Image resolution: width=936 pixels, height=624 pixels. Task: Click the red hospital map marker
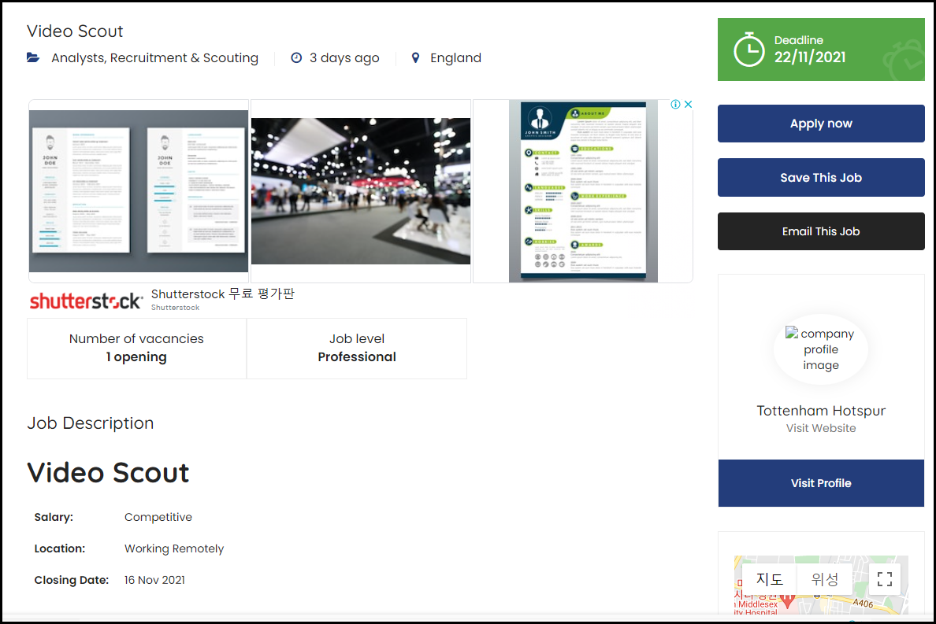787,601
